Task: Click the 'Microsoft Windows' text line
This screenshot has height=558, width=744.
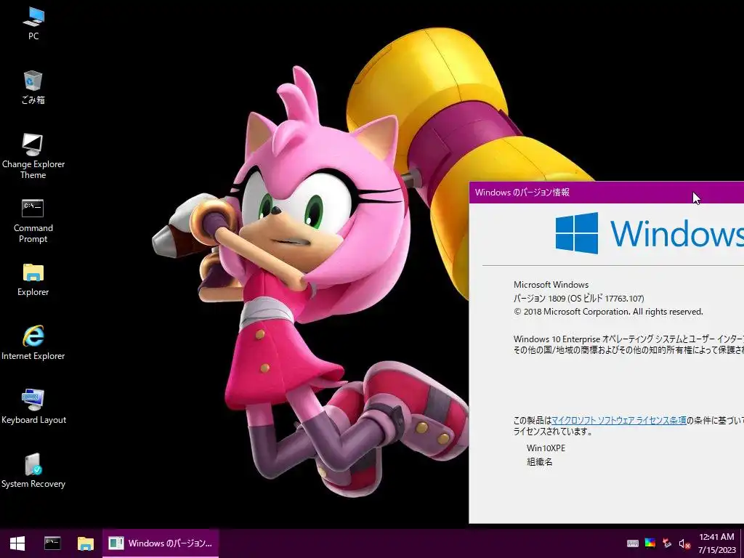Action: tap(551, 285)
